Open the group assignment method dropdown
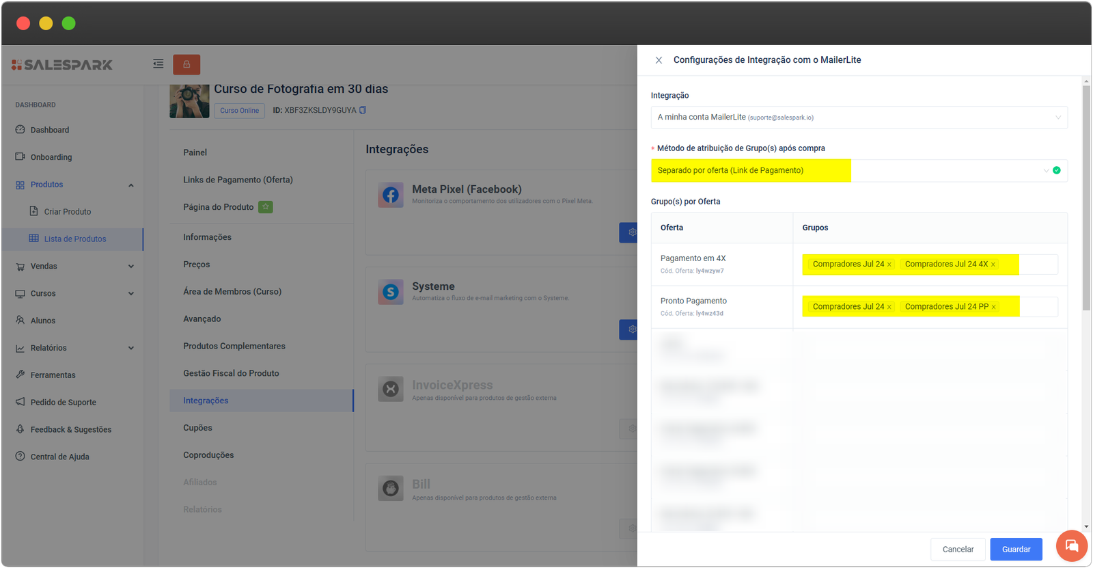 (x=859, y=171)
